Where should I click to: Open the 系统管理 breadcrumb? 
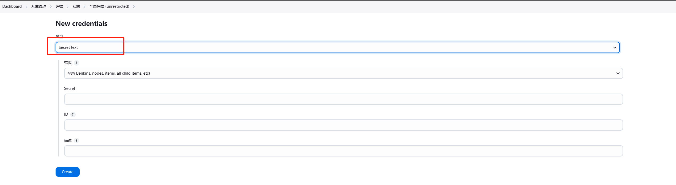click(38, 6)
